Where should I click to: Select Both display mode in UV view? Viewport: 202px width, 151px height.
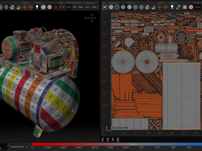coord(197,7)
